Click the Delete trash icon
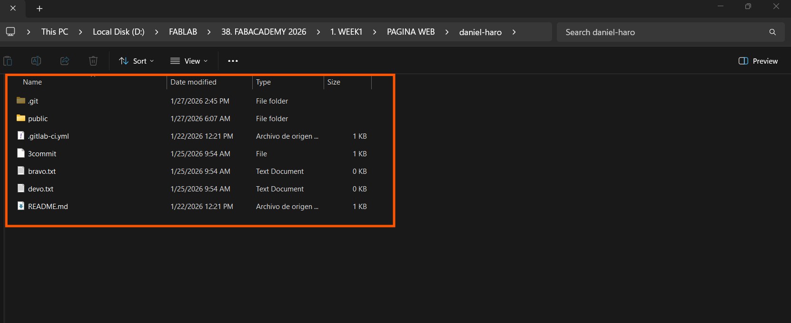791x323 pixels. (93, 61)
